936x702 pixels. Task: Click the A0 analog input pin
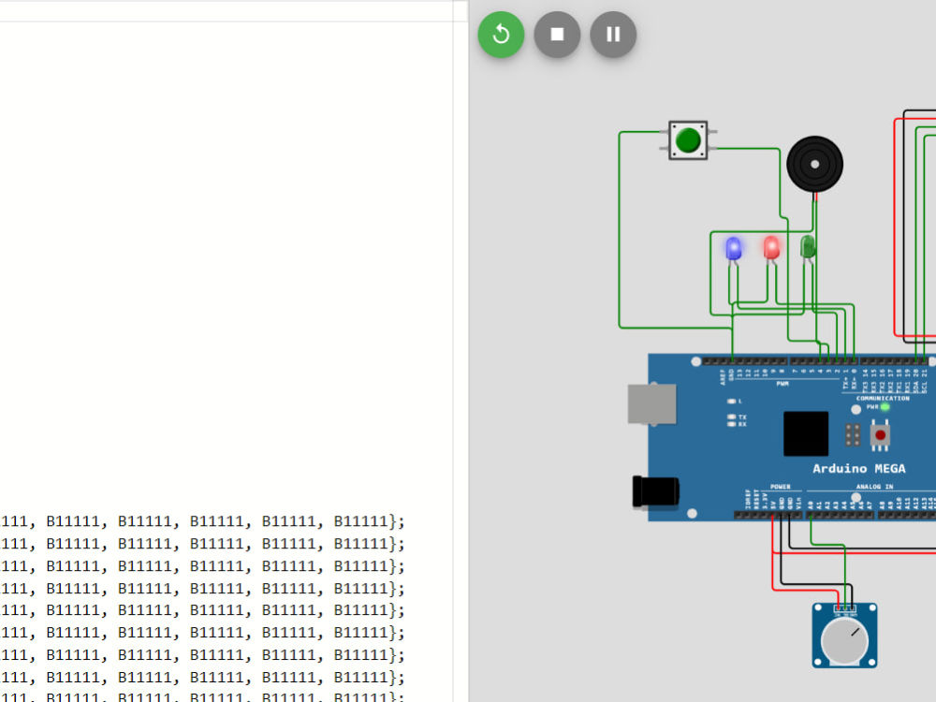[x=811, y=514]
